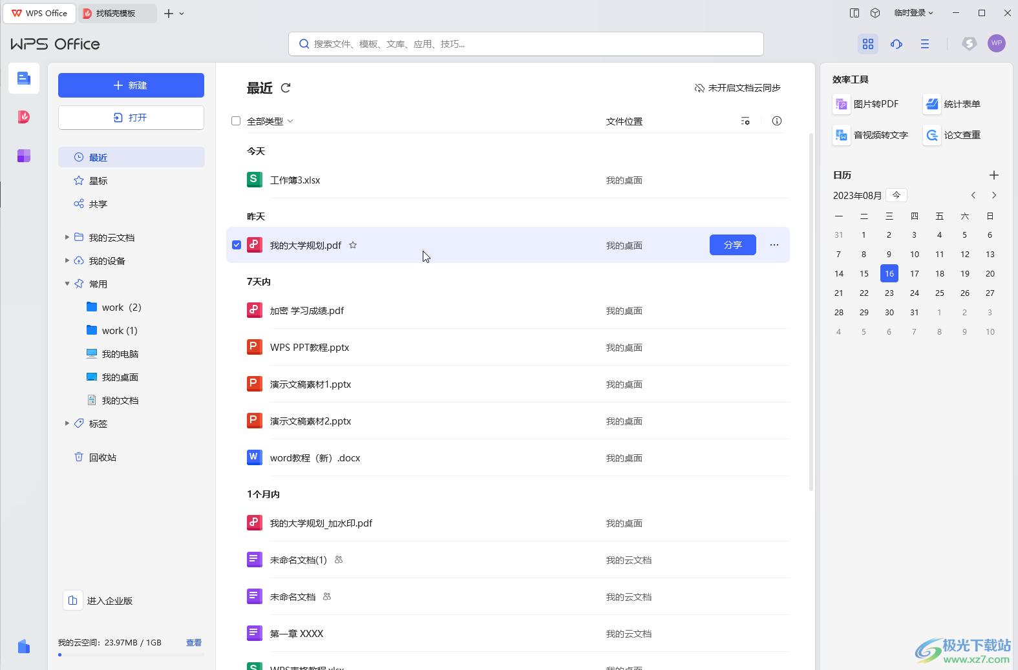Switch to the grid view icon
Screen dimensions: 1018x670
(x=868, y=44)
